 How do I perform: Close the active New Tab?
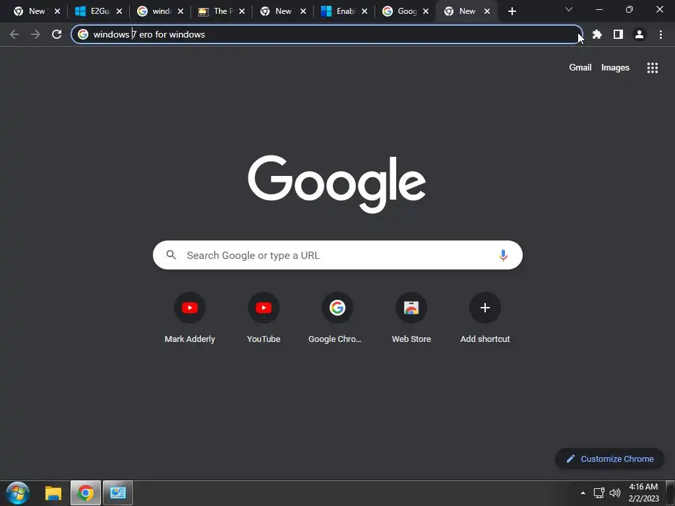coord(487,12)
